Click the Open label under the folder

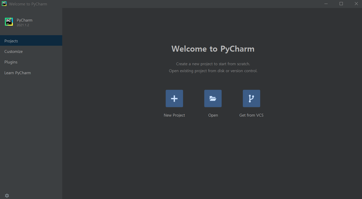tap(213, 115)
